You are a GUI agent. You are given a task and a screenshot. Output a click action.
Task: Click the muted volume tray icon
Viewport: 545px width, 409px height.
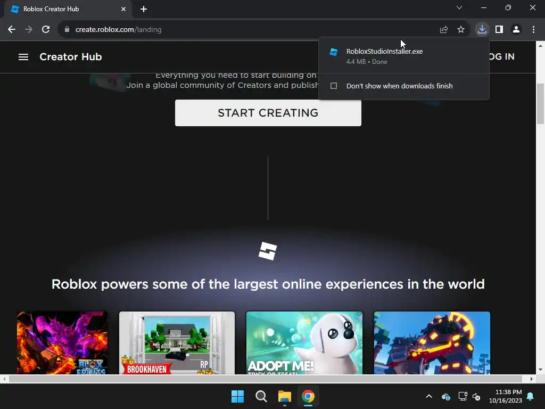coord(476,396)
